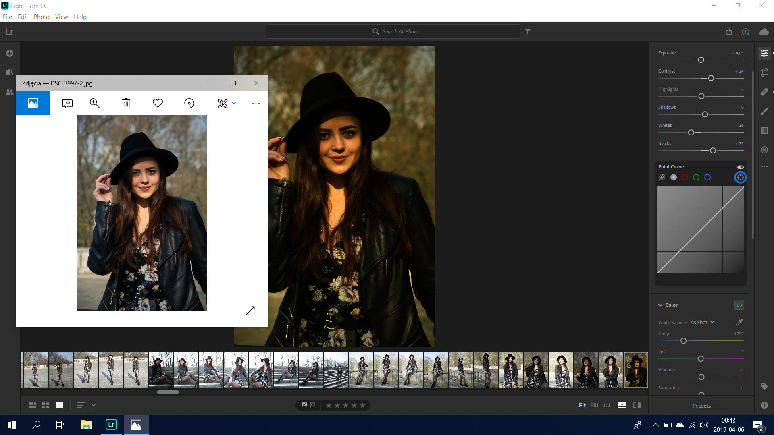Delete photo with trash icon in Zdjęcia

[126, 103]
